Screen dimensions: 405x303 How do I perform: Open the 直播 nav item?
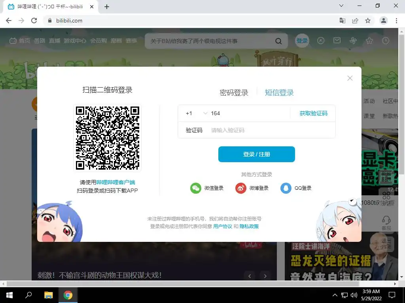(55, 41)
